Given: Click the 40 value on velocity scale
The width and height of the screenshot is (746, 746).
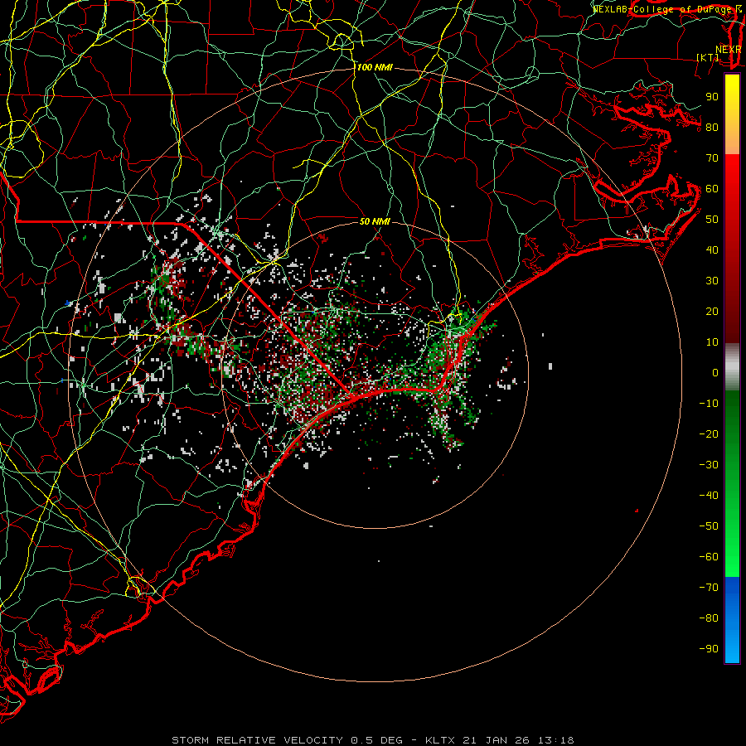Looking at the screenshot, I should click(x=712, y=250).
